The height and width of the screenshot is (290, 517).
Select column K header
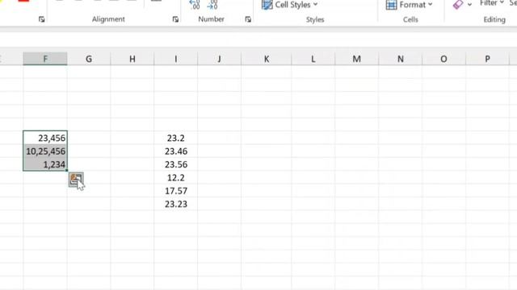click(x=267, y=59)
